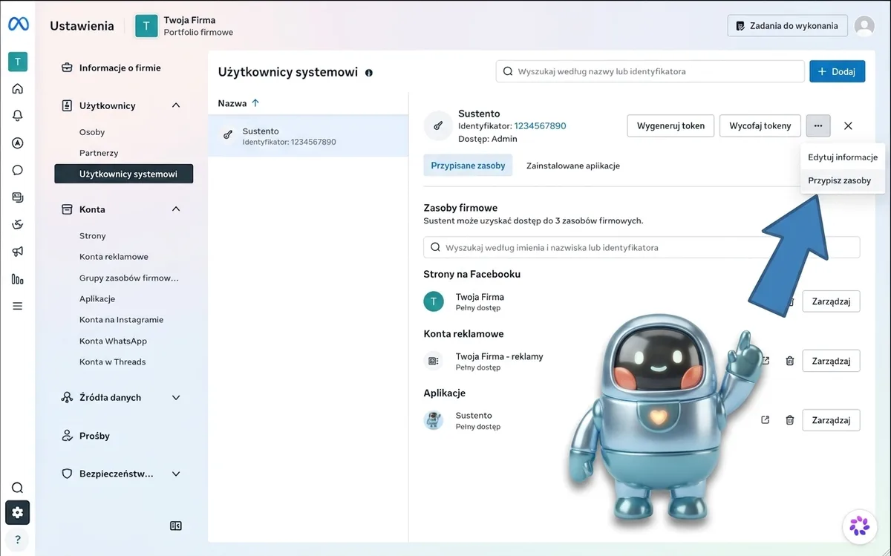Open the help question mark icon
891x556 pixels.
click(x=18, y=540)
